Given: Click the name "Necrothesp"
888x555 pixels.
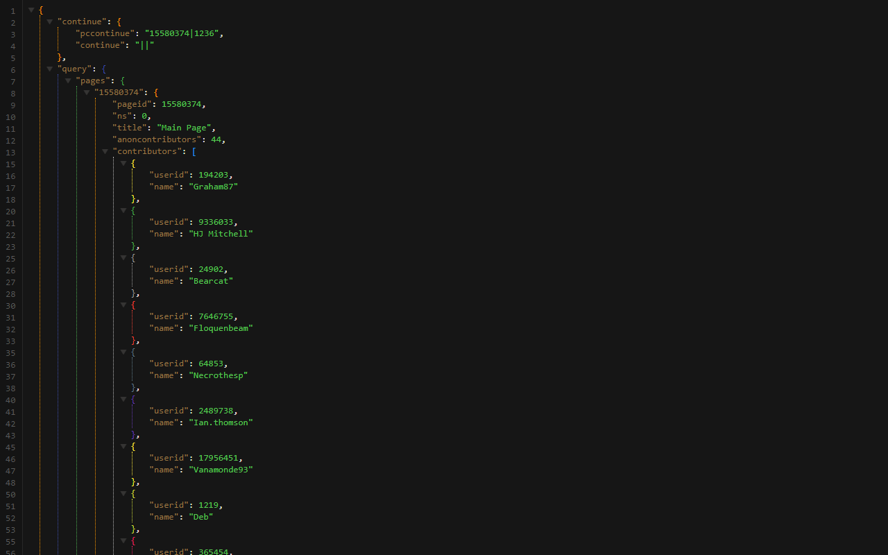Looking at the screenshot, I should click(219, 375).
